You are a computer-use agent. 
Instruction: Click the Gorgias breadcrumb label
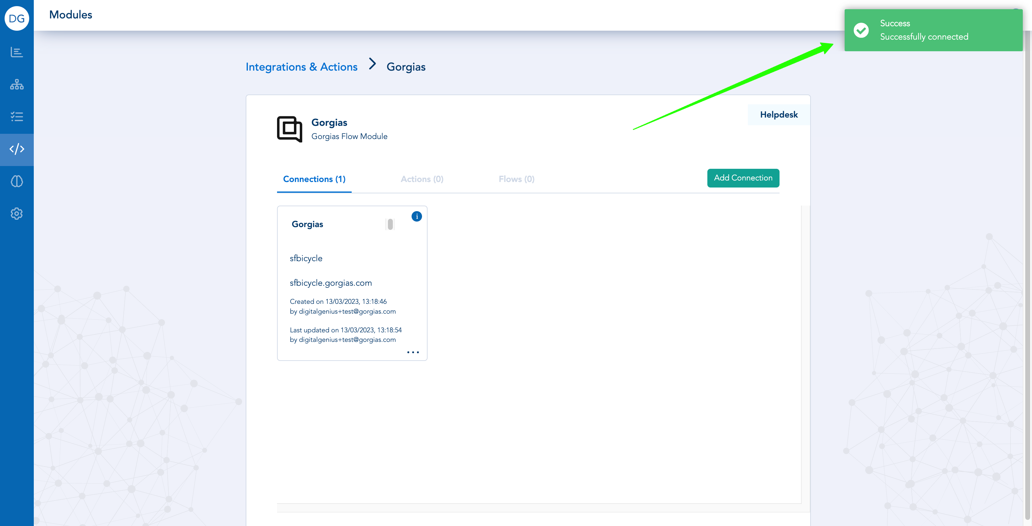[406, 67]
